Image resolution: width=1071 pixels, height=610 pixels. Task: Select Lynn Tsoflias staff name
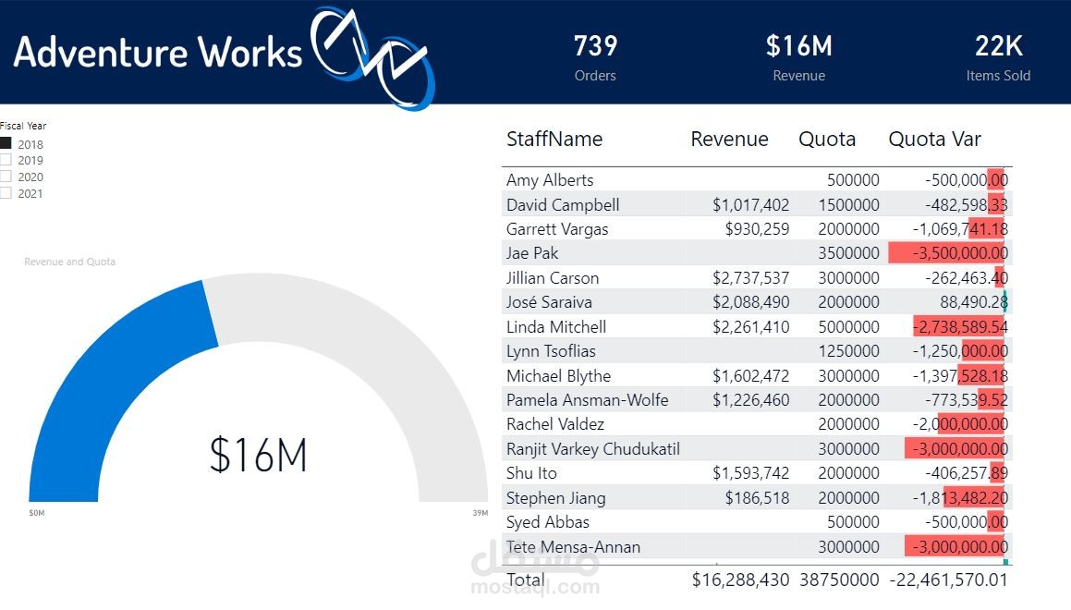click(x=552, y=350)
